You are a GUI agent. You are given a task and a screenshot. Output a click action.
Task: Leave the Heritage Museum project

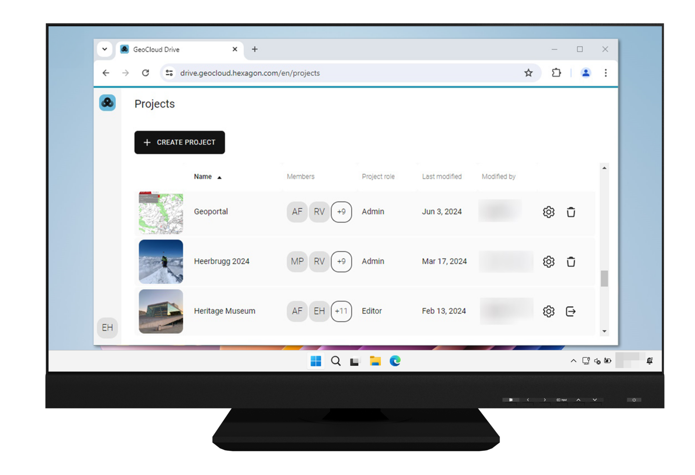[571, 311]
